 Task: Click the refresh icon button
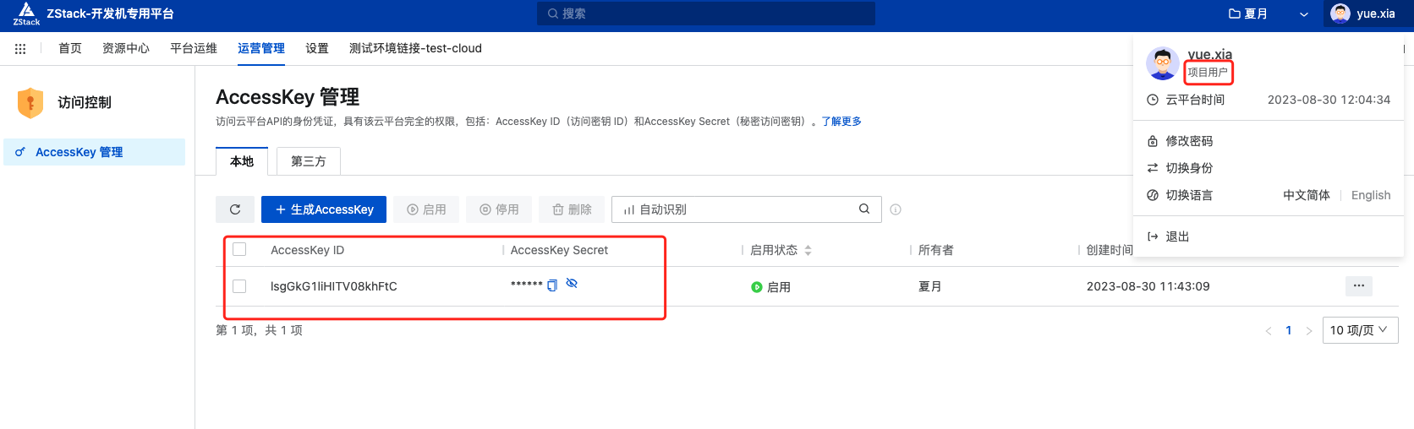(x=235, y=209)
